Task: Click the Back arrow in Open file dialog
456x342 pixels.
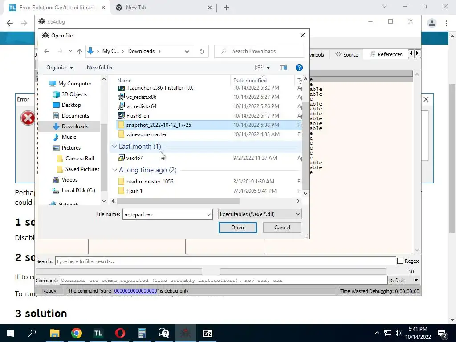Action: click(47, 51)
